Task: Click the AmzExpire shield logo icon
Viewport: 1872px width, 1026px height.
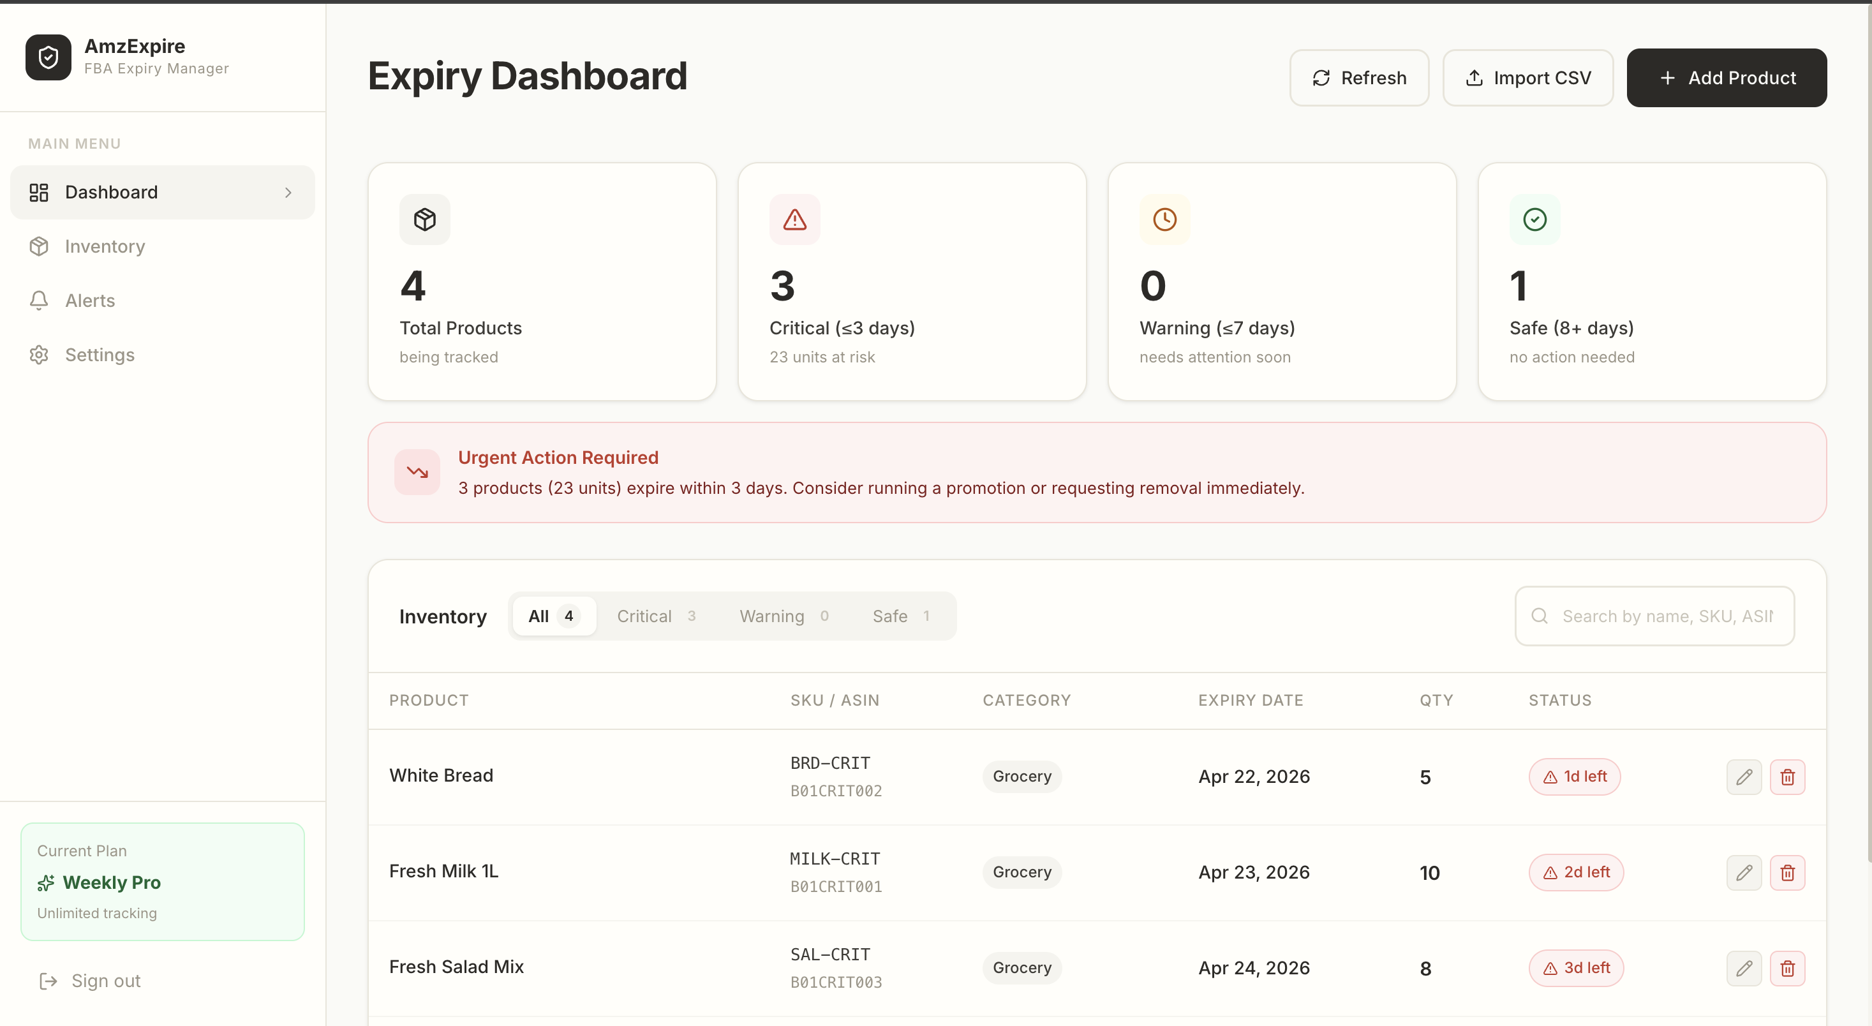Action: (48, 57)
